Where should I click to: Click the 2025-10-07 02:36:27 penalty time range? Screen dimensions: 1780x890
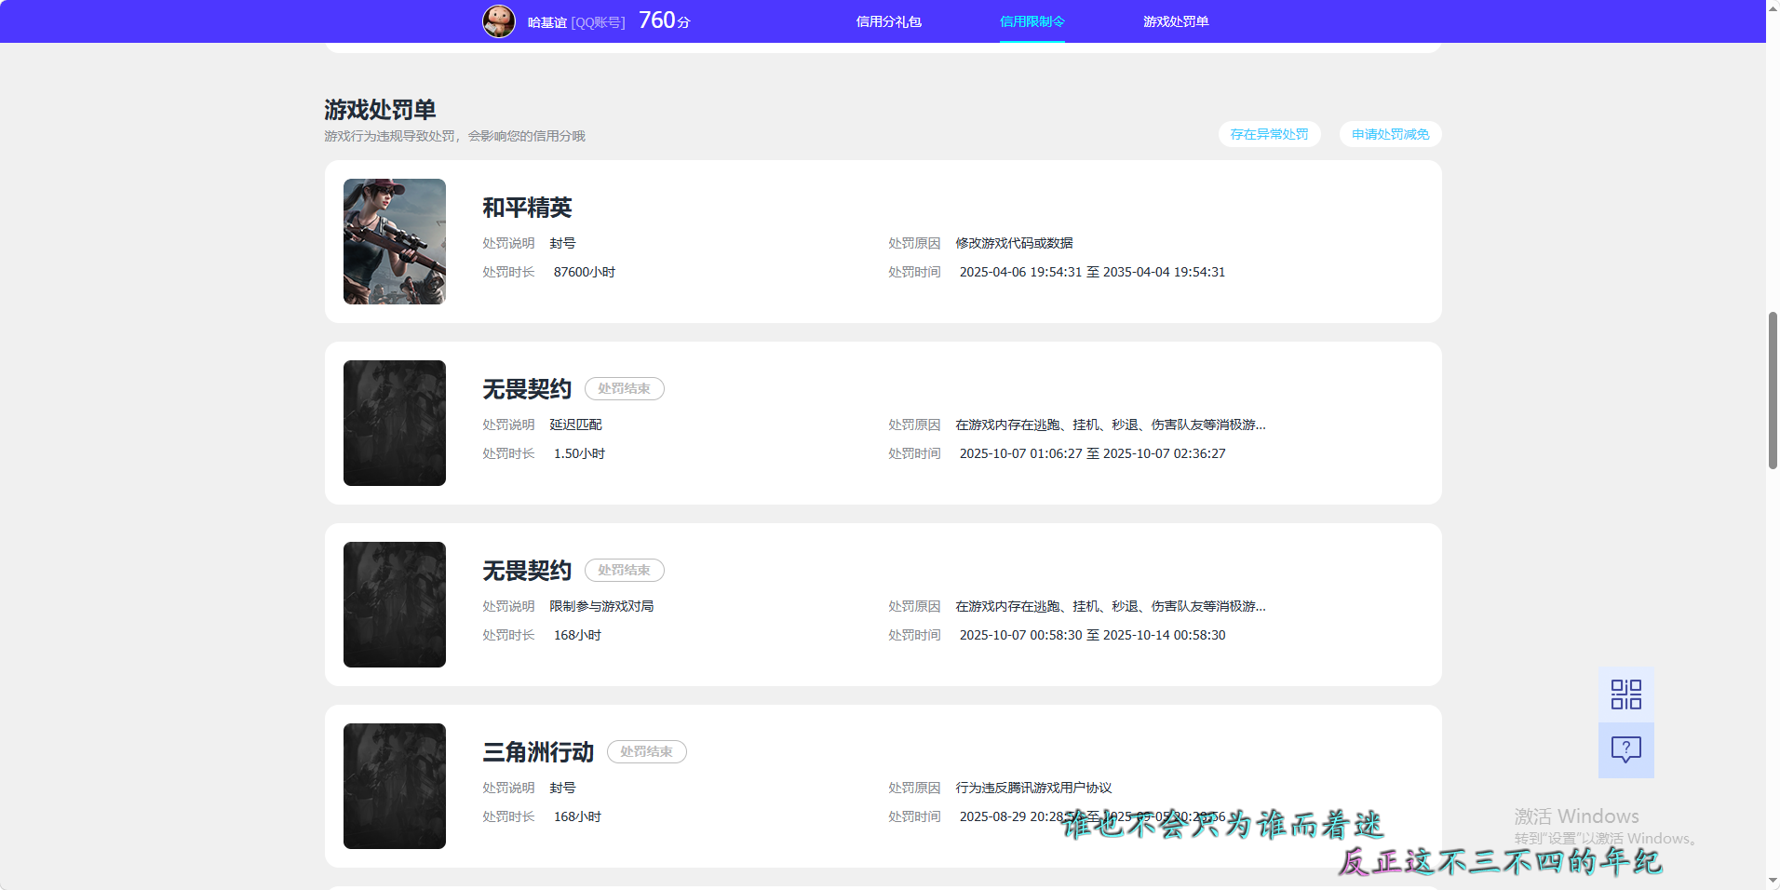(x=1092, y=453)
